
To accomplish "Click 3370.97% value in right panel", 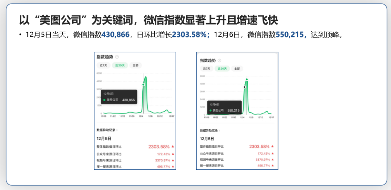I will (x=263, y=159).
